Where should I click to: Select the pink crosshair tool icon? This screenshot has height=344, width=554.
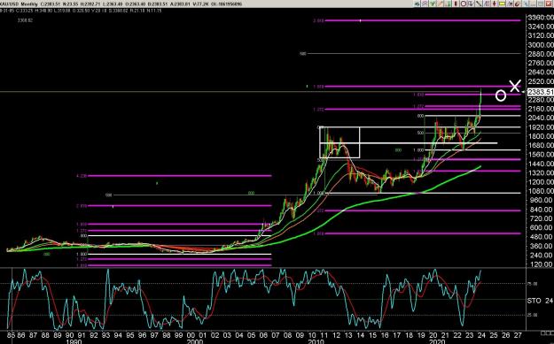pos(425,4)
